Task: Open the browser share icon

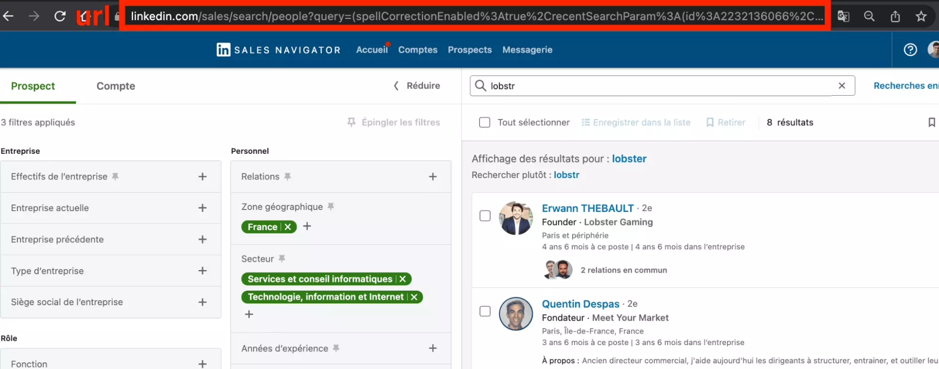Action: (895, 16)
